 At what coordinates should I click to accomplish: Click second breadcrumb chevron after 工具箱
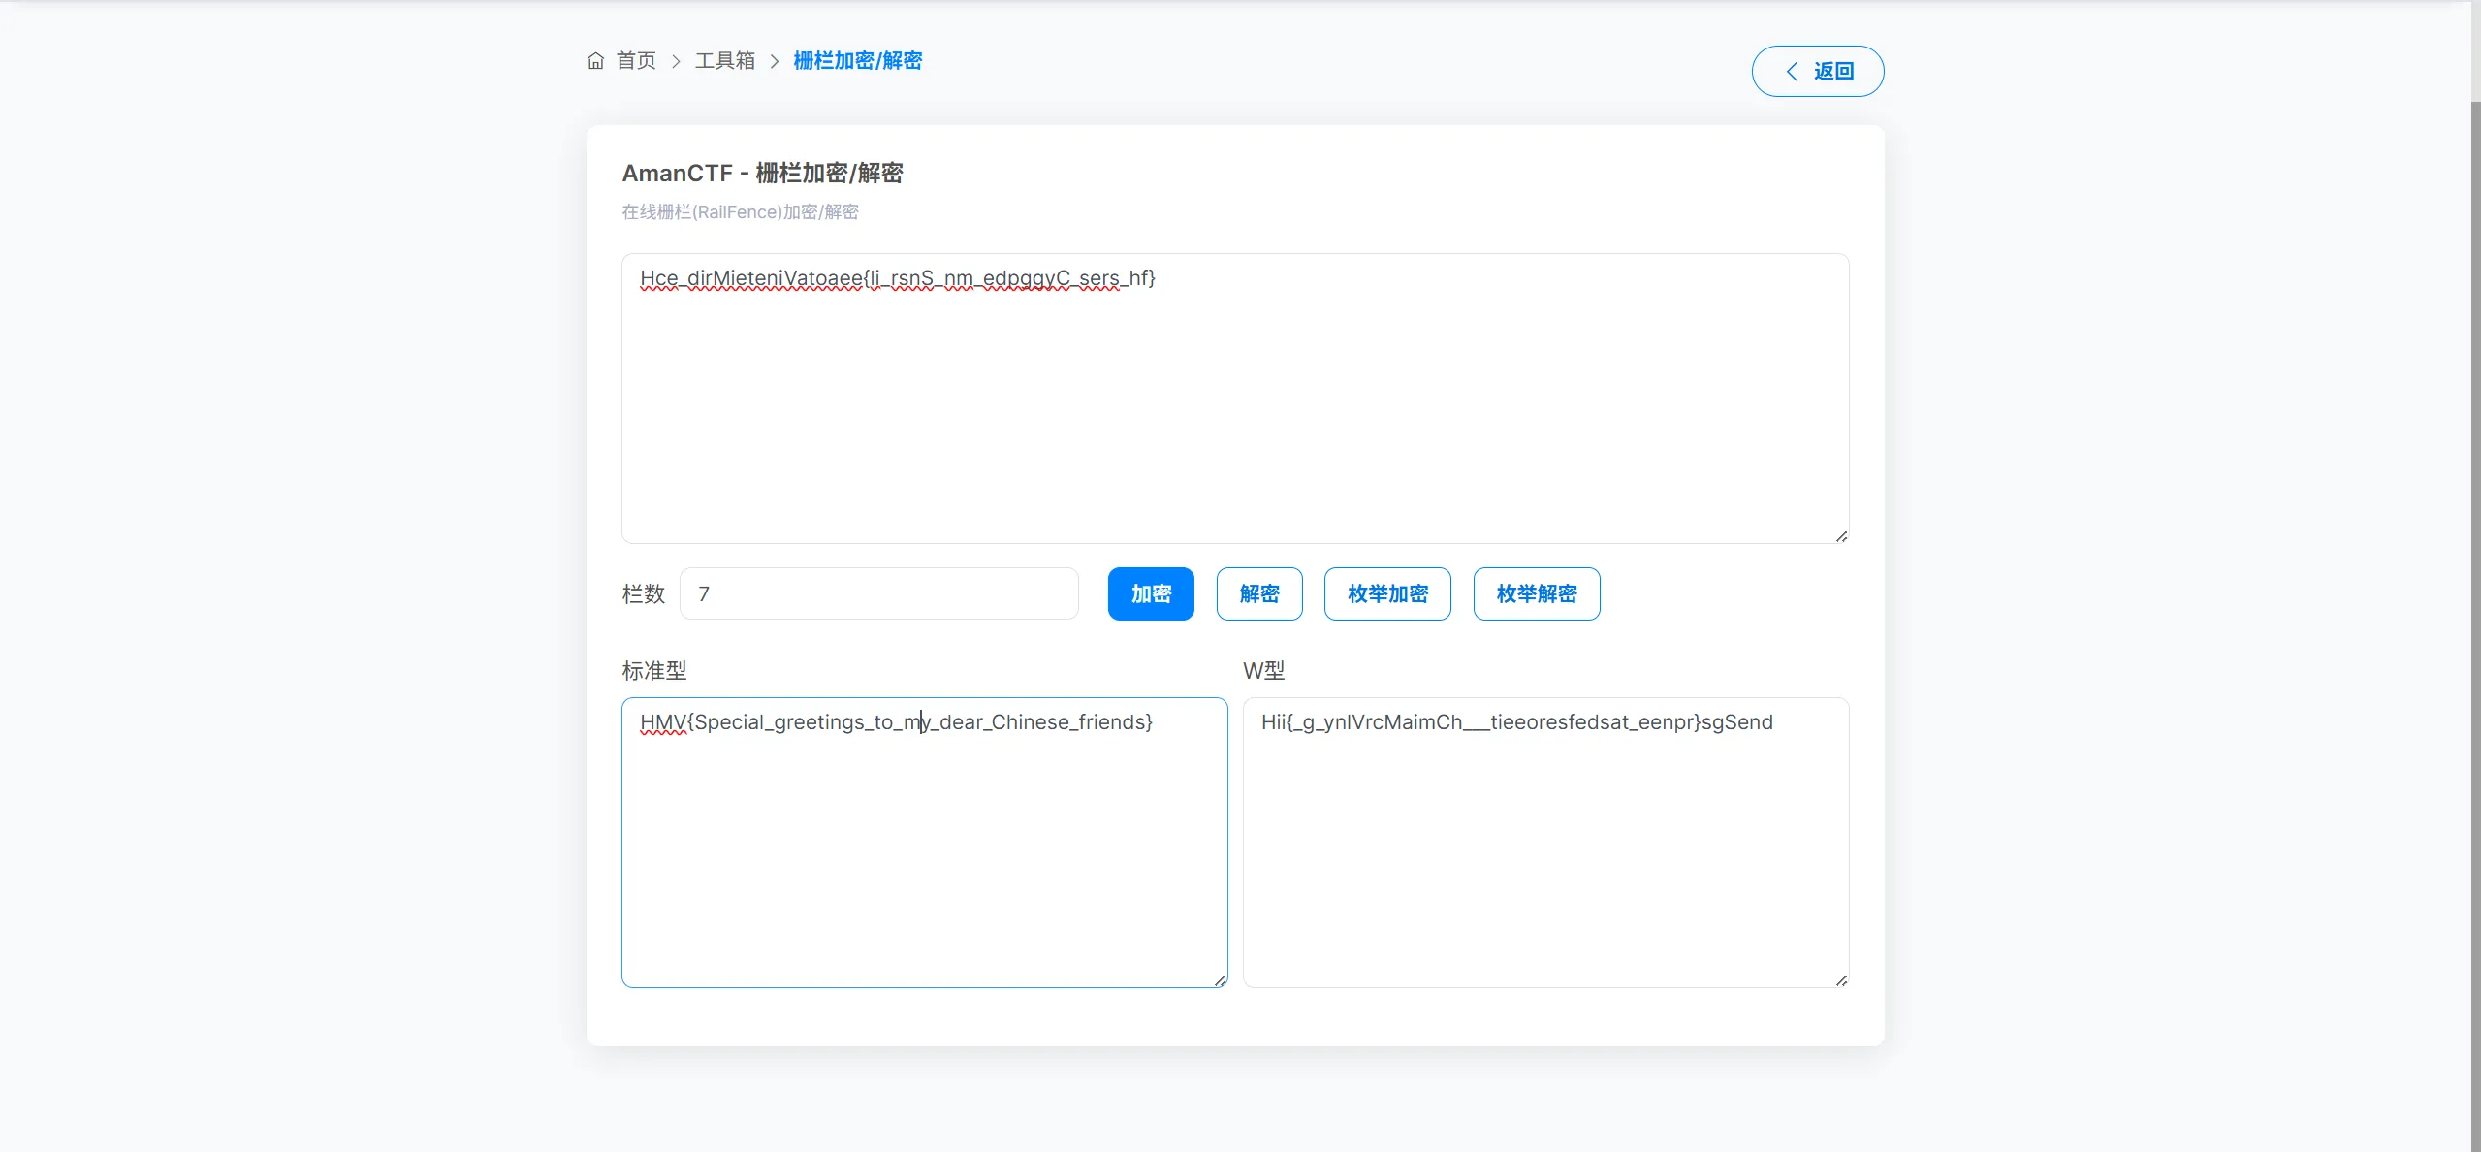(x=774, y=61)
